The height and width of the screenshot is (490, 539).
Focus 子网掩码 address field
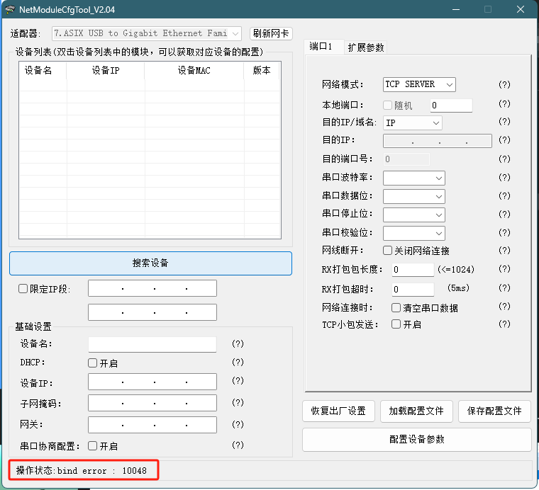point(152,403)
